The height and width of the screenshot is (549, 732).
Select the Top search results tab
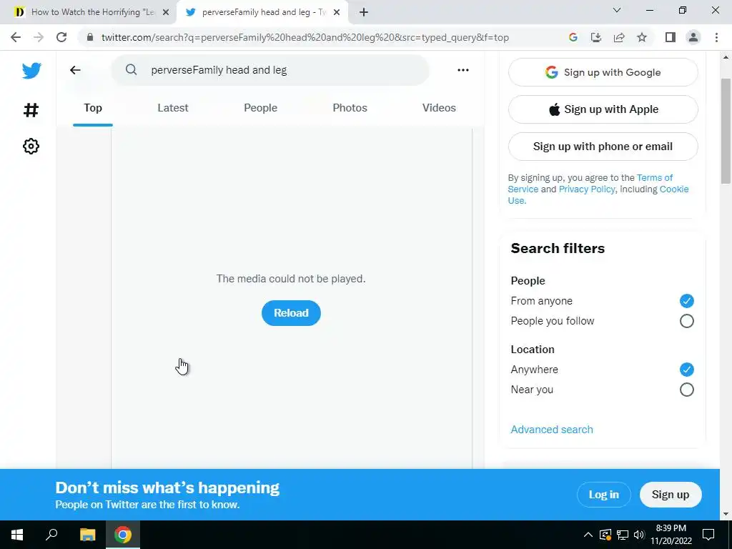(93, 108)
